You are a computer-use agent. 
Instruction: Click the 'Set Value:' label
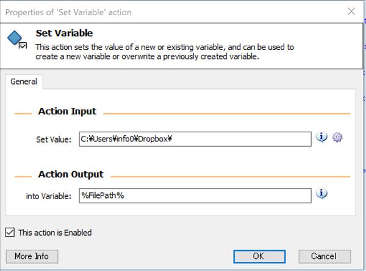(54, 139)
